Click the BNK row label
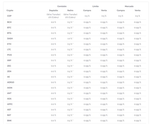152x124 pixels. coord(9,120)
